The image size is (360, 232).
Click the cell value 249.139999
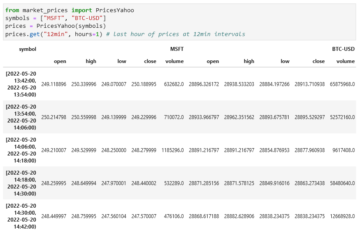114,117
